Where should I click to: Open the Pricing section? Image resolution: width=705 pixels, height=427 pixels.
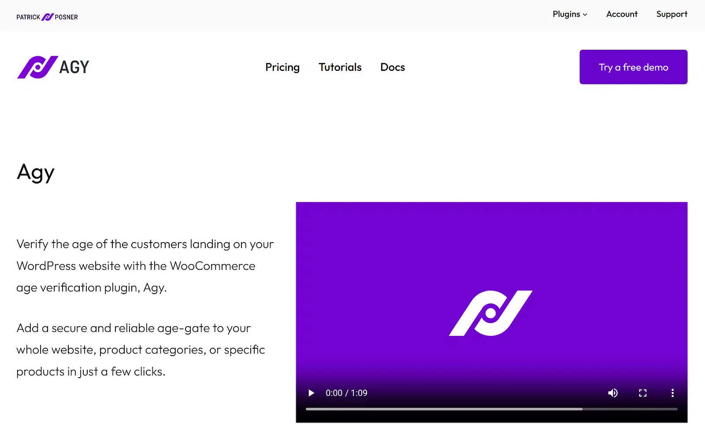(282, 67)
